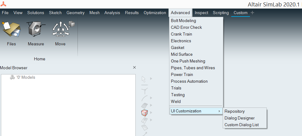Click the '0' Models icon in Model Browser
The image size is (302, 136).
(x=12, y=77)
